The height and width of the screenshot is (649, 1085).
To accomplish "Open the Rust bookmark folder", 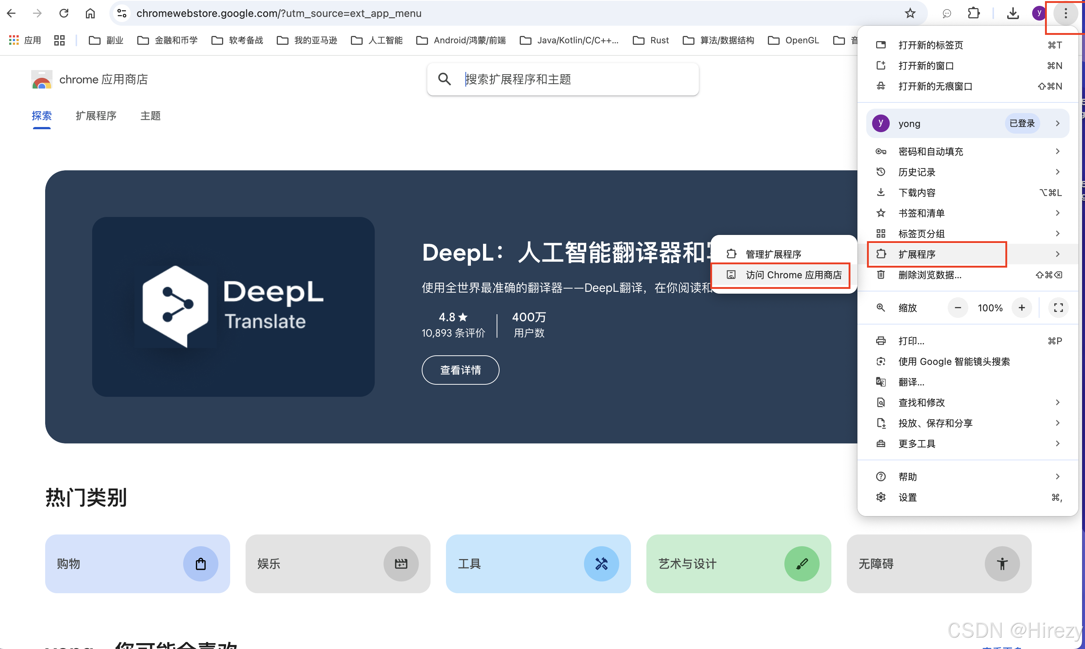I will pos(650,40).
